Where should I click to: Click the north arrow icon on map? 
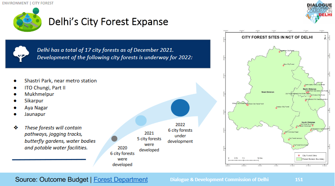click(325, 37)
